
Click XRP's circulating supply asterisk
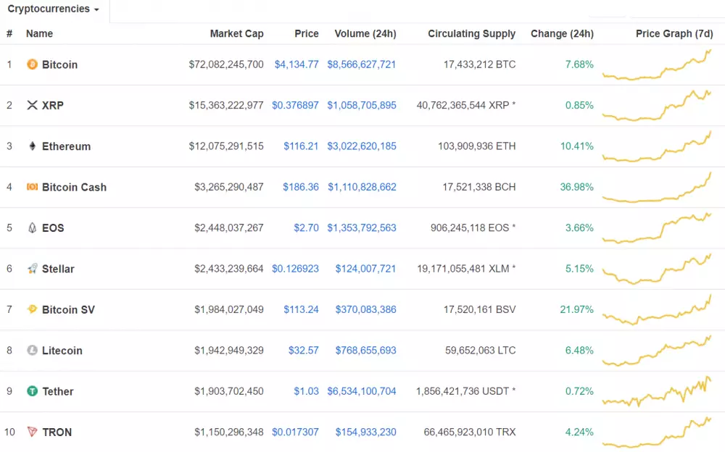tap(513, 105)
